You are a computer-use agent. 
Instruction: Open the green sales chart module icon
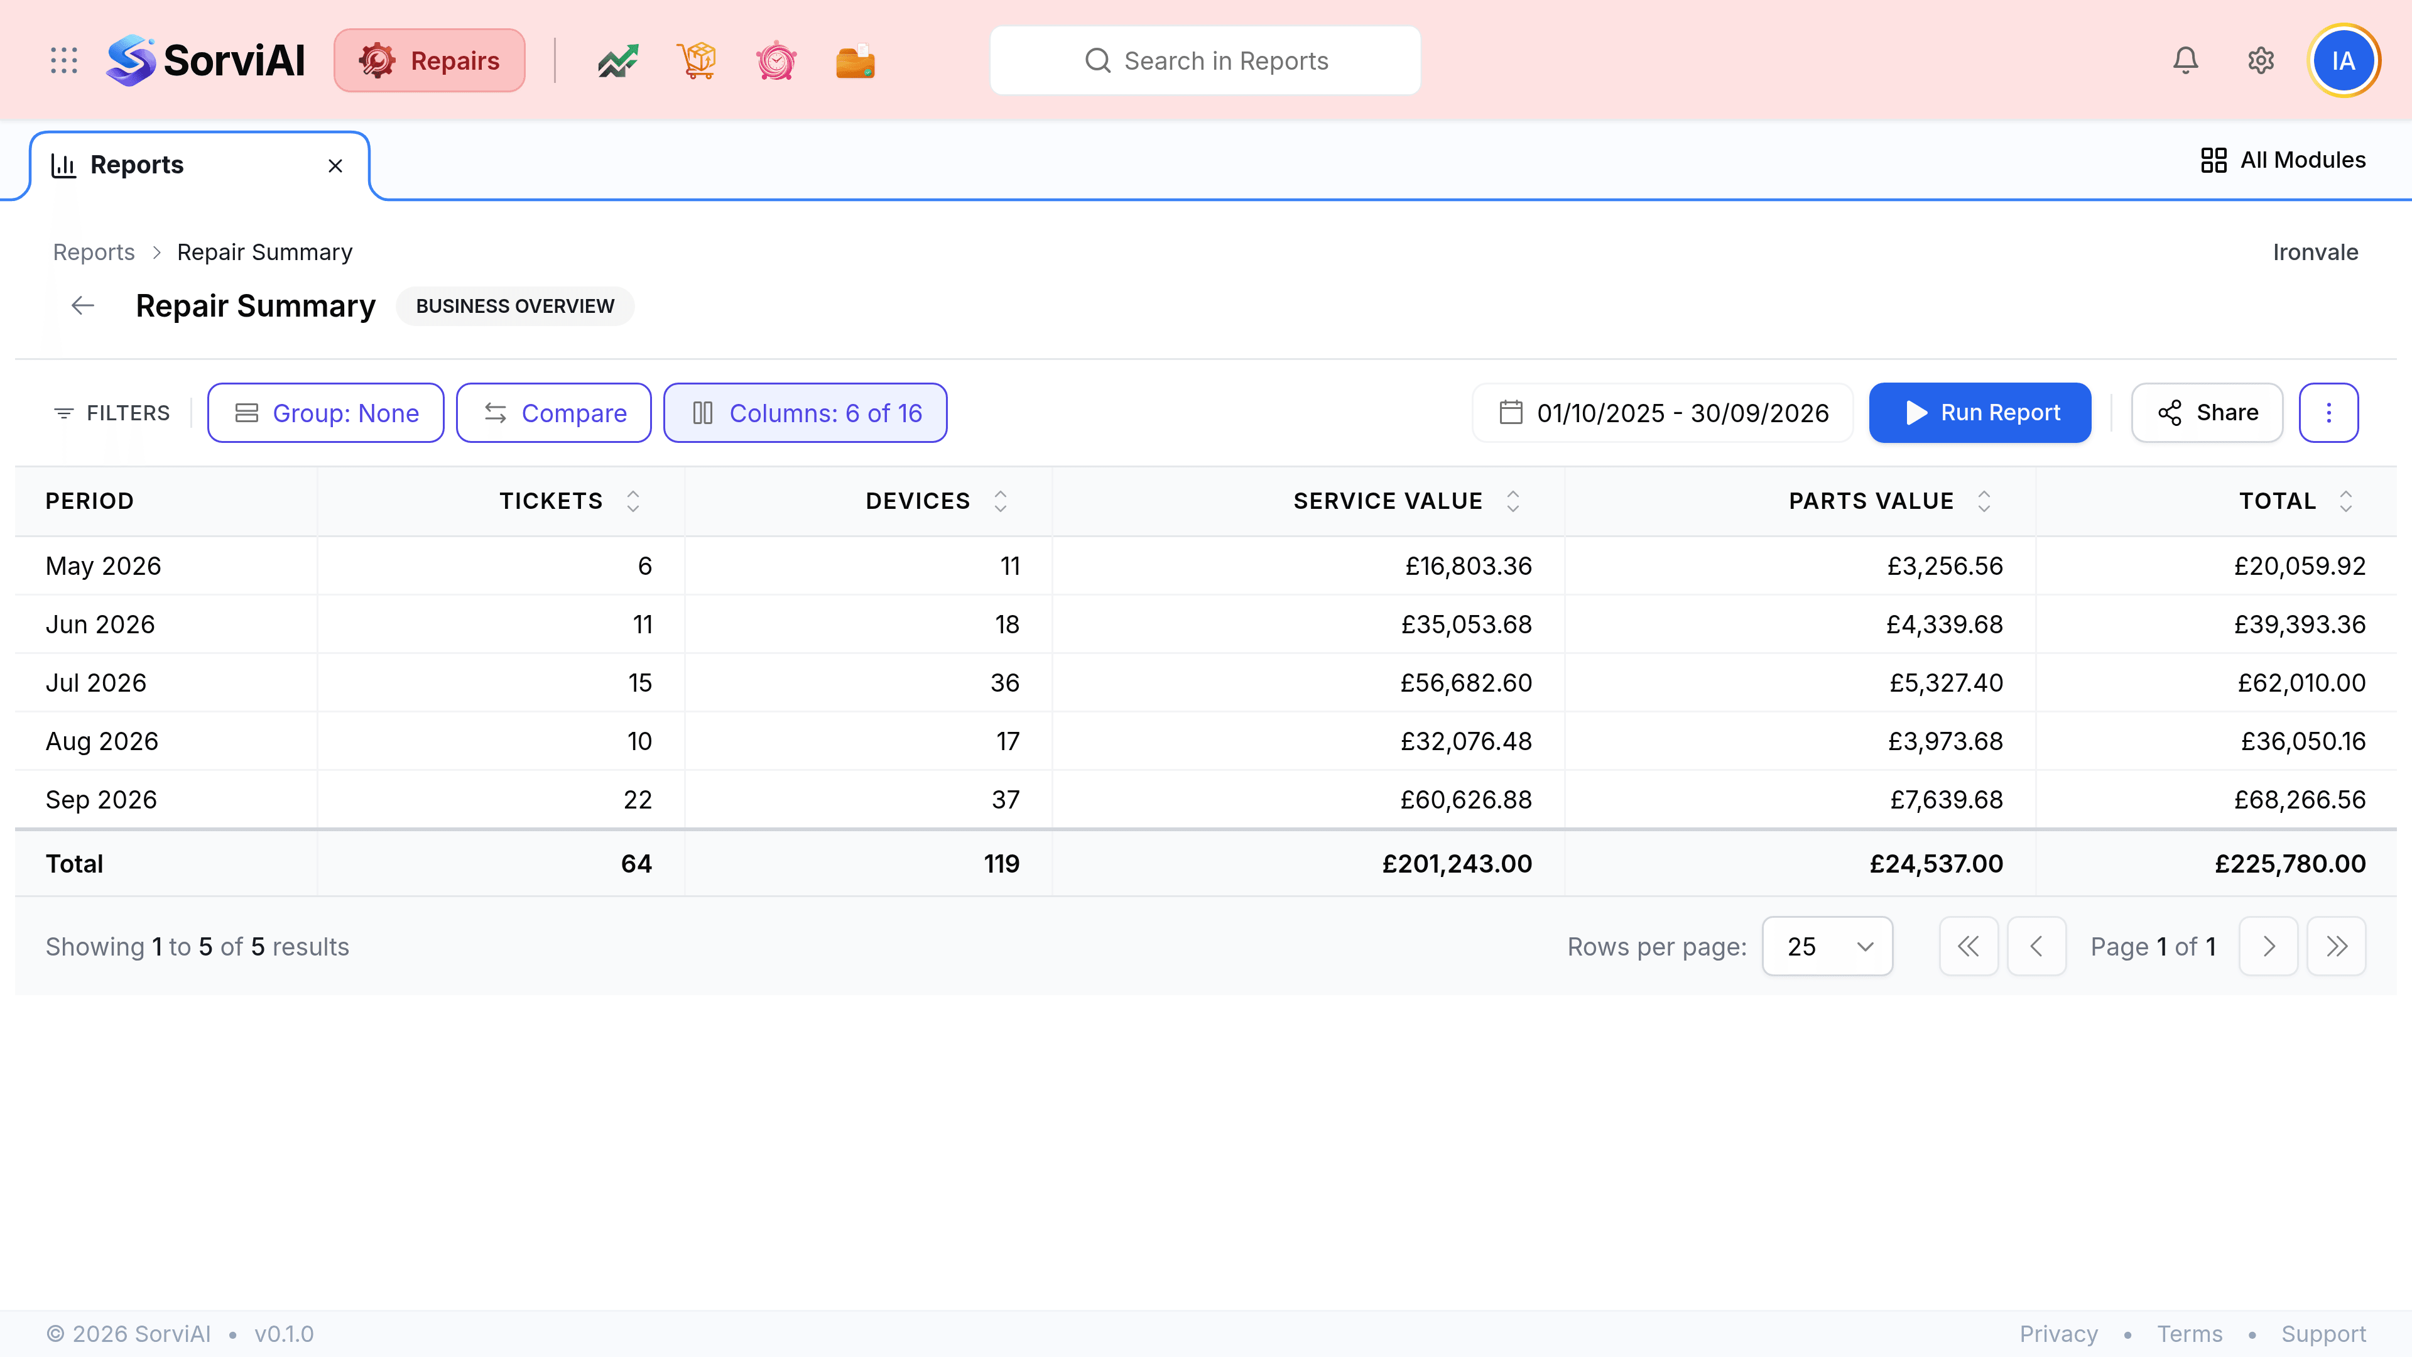[618, 61]
